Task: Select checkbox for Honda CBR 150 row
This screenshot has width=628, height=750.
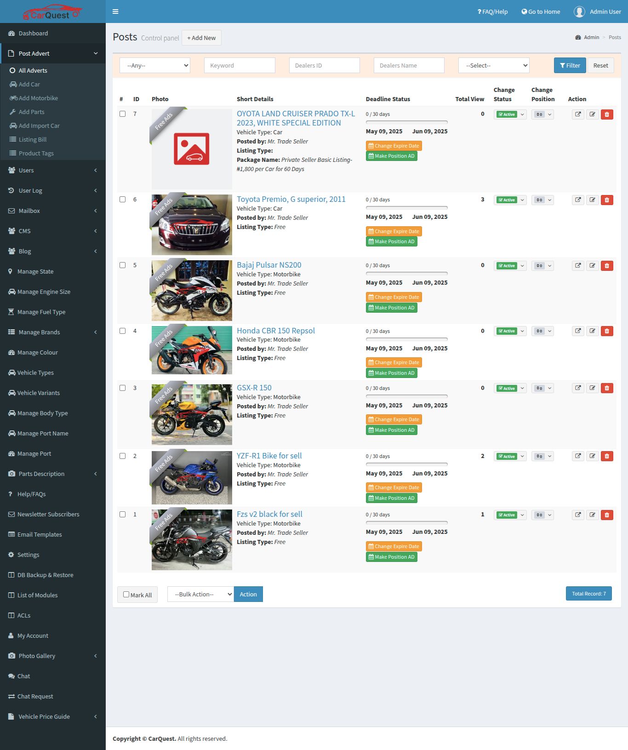Action: (x=123, y=331)
